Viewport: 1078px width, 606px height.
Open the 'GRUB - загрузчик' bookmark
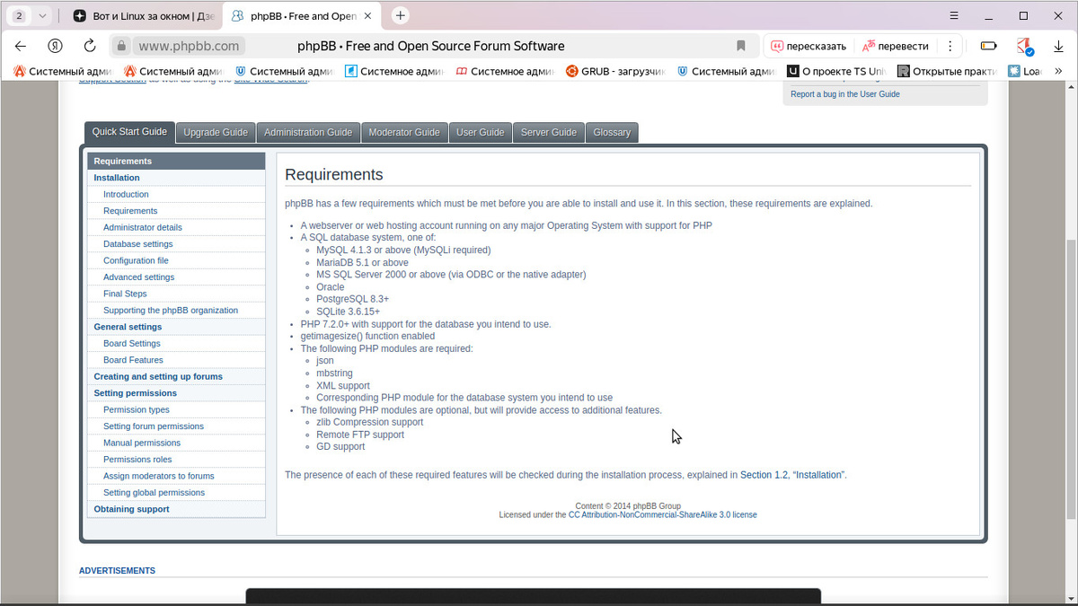pyautogui.click(x=615, y=71)
